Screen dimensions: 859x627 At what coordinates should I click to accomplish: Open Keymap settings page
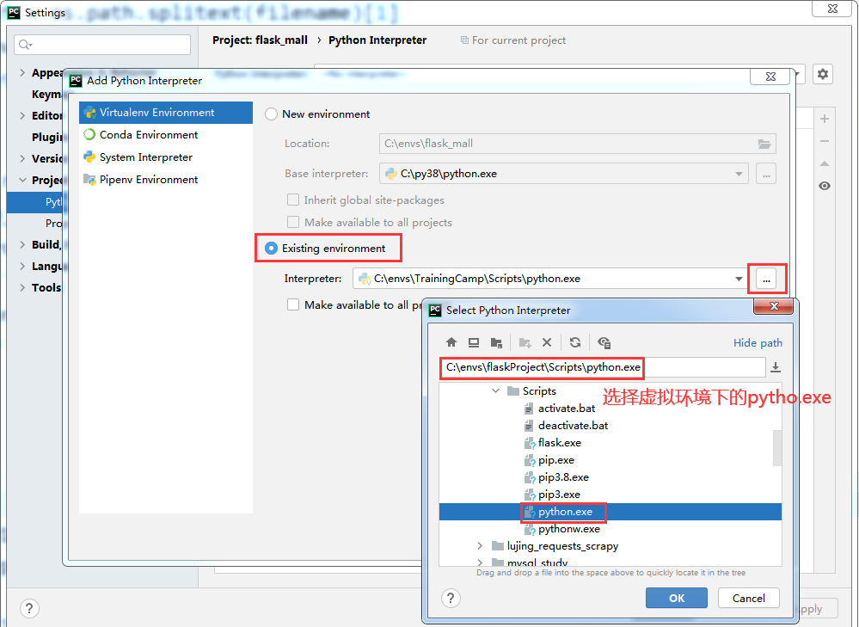point(46,95)
